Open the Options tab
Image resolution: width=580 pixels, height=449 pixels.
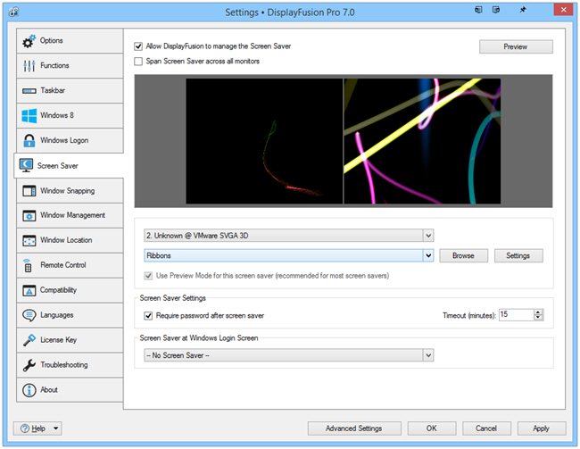[x=70, y=41]
